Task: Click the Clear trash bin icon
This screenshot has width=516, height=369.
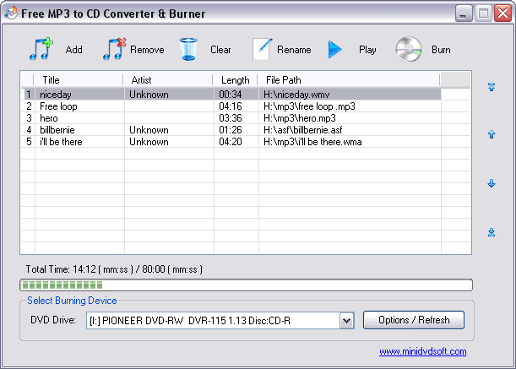Action: click(x=188, y=49)
